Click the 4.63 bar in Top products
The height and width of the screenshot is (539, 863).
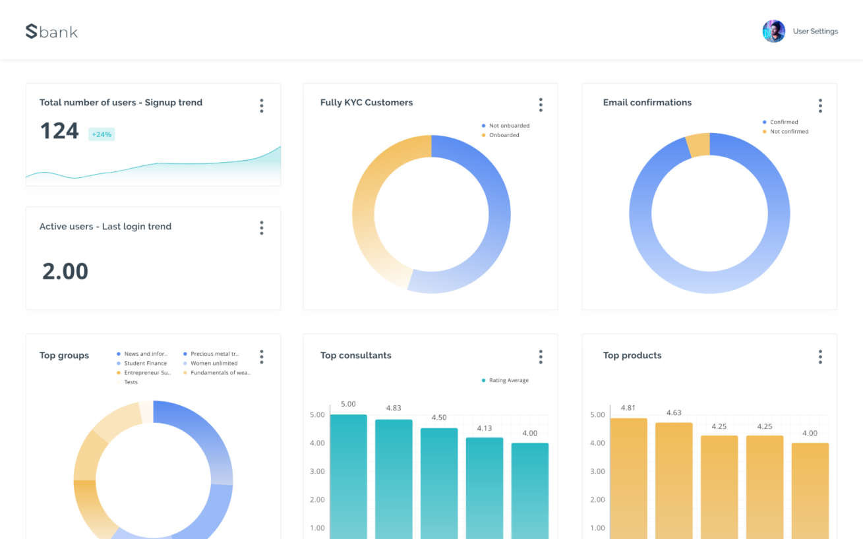point(674,481)
